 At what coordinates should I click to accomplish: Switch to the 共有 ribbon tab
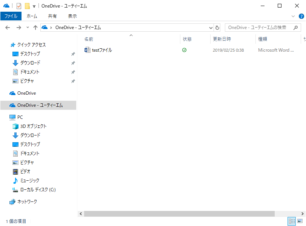click(x=52, y=16)
